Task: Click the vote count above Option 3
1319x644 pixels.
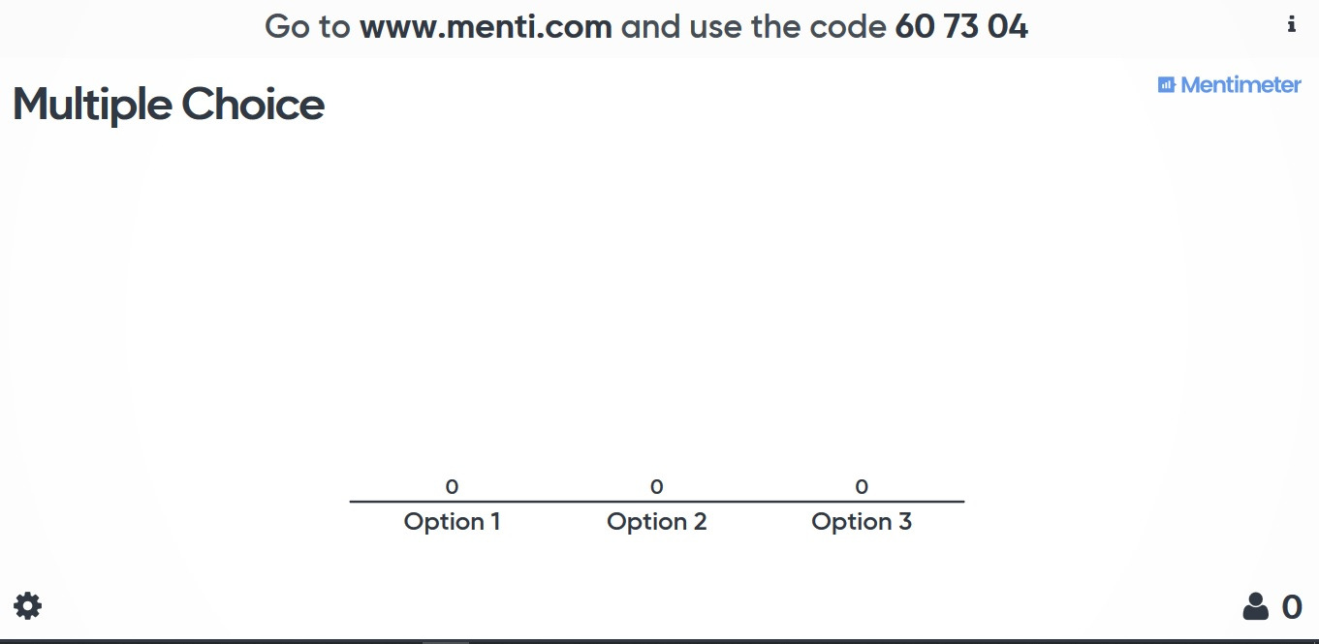Action: point(862,487)
